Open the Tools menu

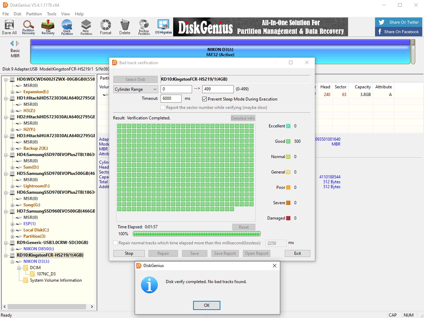pos(51,14)
